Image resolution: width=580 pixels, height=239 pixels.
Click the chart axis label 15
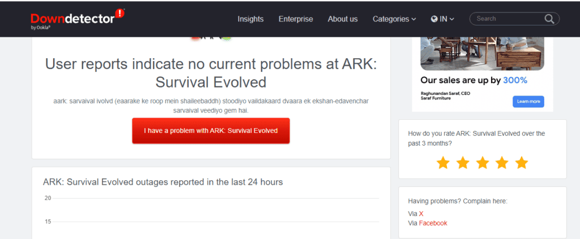coord(48,221)
